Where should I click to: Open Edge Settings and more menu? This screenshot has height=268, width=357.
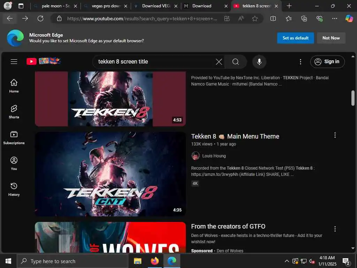click(334, 18)
